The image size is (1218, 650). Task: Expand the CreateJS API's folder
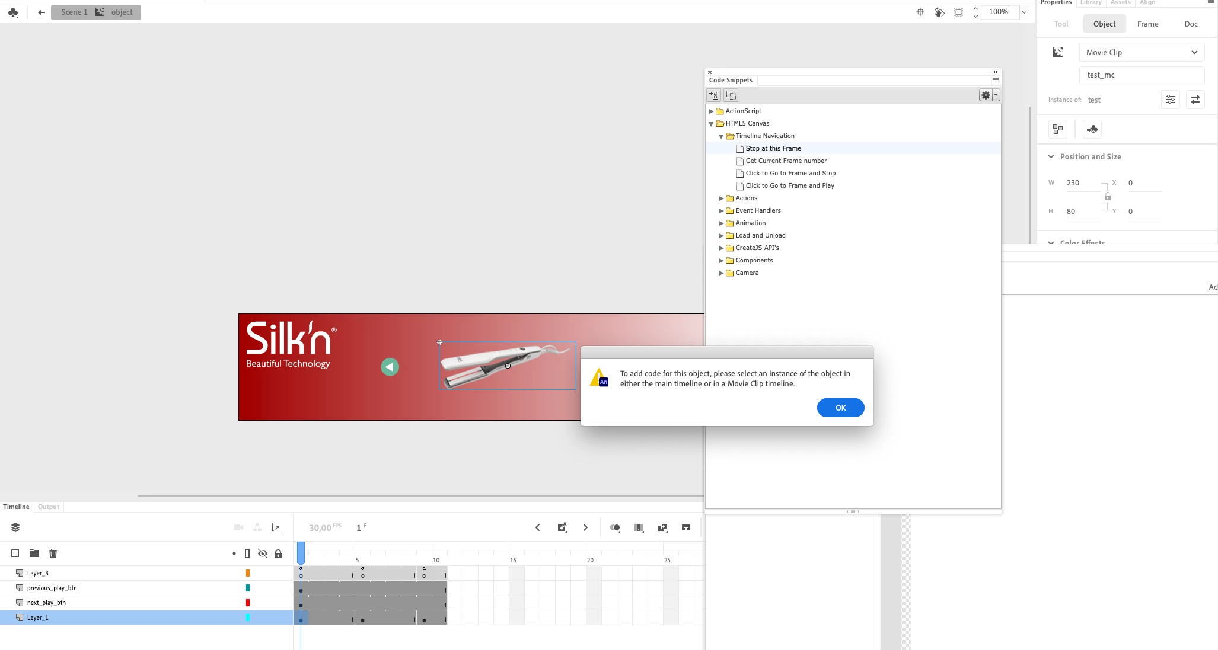click(721, 248)
